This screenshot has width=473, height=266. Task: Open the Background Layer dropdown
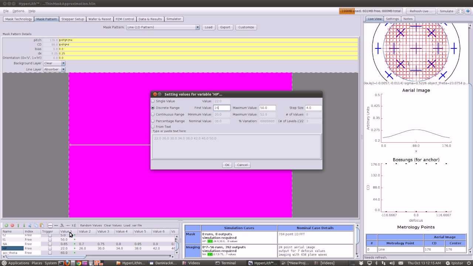54,63
